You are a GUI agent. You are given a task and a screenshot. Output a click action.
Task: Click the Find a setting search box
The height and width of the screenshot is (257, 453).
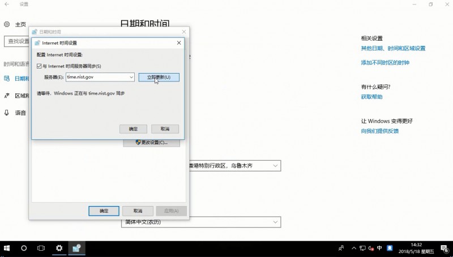[x=16, y=41]
